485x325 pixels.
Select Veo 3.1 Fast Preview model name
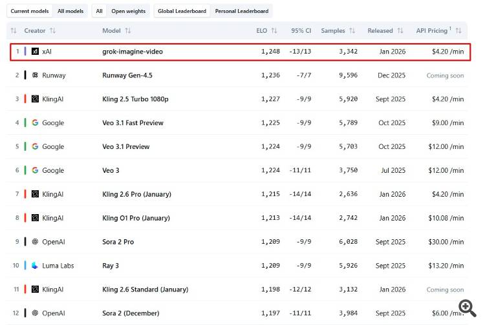click(133, 123)
